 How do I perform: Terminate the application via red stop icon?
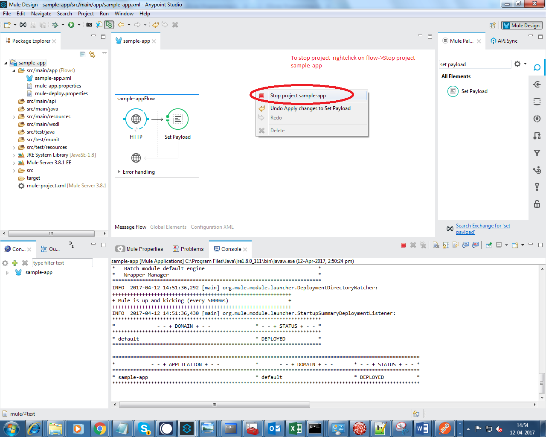403,245
